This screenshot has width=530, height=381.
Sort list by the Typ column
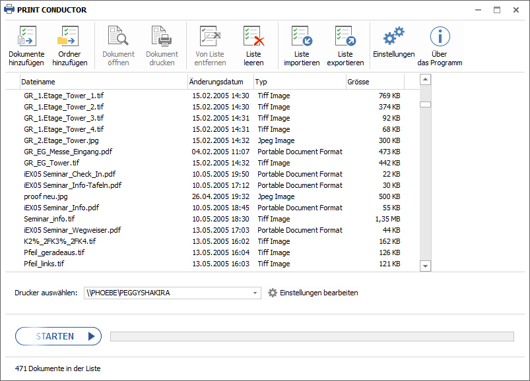pyautogui.click(x=300, y=82)
